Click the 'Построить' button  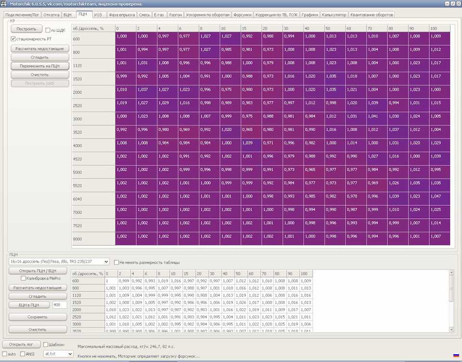(26, 29)
